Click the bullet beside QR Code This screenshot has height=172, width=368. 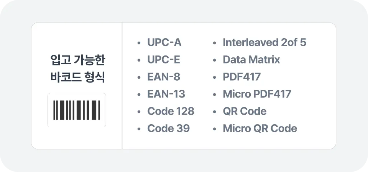coord(214,112)
